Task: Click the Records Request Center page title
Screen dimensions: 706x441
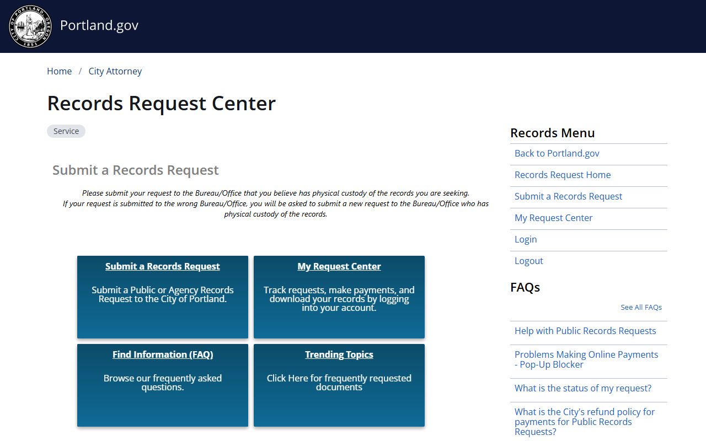Action: pos(162,103)
